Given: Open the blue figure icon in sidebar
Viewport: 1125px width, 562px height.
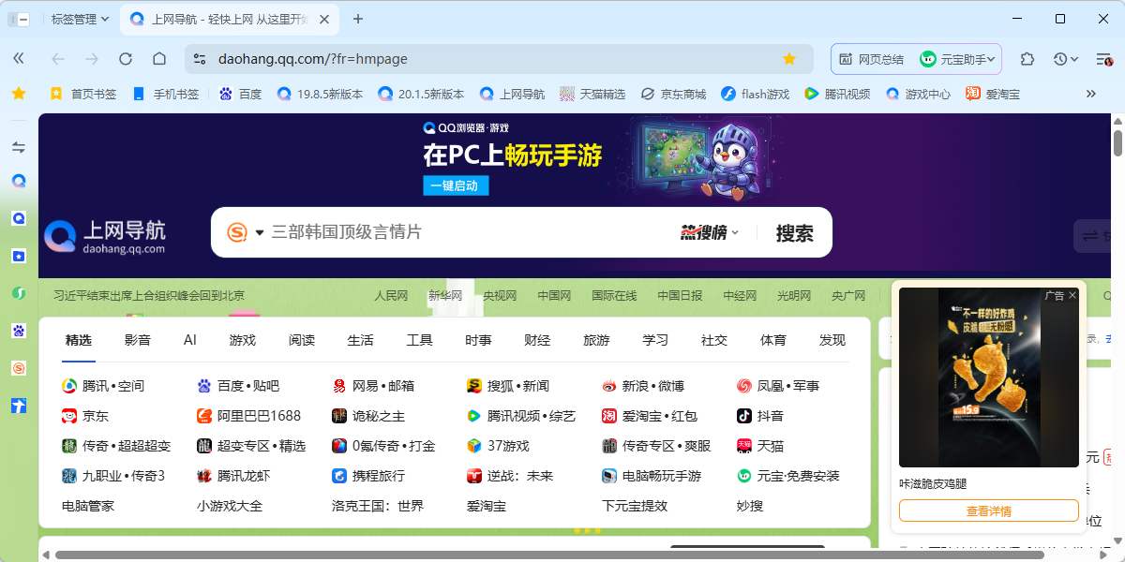Looking at the screenshot, I should pyautogui.click(x=19, y=406).
